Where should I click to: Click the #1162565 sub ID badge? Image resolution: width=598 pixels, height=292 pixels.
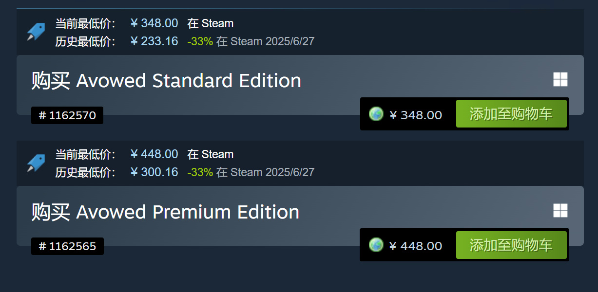[67, 246]
